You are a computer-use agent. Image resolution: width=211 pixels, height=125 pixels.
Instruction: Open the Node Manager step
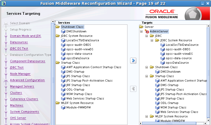pyautogui.click(x=20, y=74)
